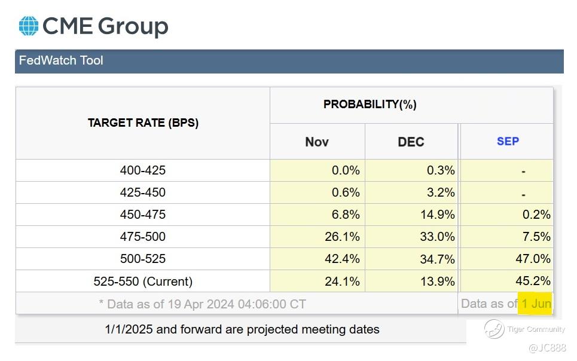Open the SEP column header link
Viewport: 577px width, 361px height.
pos(508,142)
